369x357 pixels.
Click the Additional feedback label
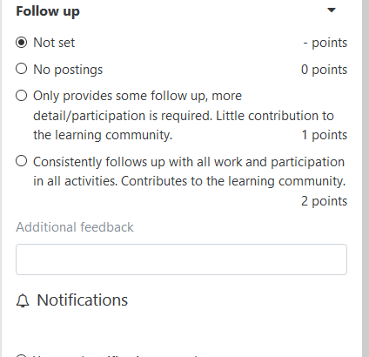75,227
